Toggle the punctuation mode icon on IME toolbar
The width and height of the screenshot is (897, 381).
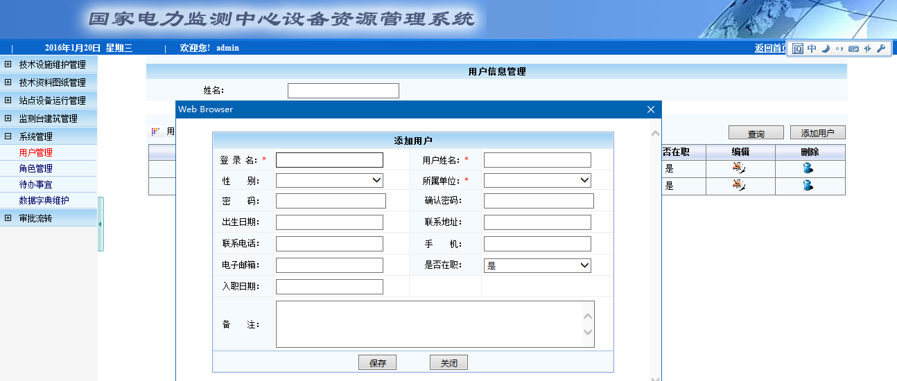click(839, 48)
